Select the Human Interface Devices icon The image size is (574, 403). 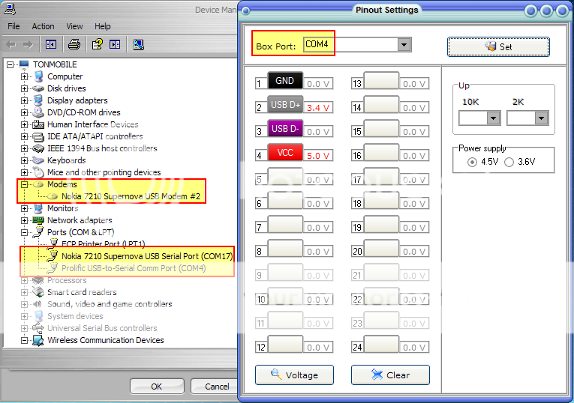point(38,124)
